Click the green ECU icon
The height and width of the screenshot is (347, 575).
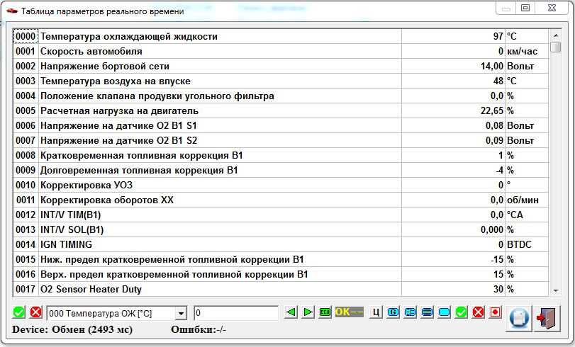pos(325,312)
